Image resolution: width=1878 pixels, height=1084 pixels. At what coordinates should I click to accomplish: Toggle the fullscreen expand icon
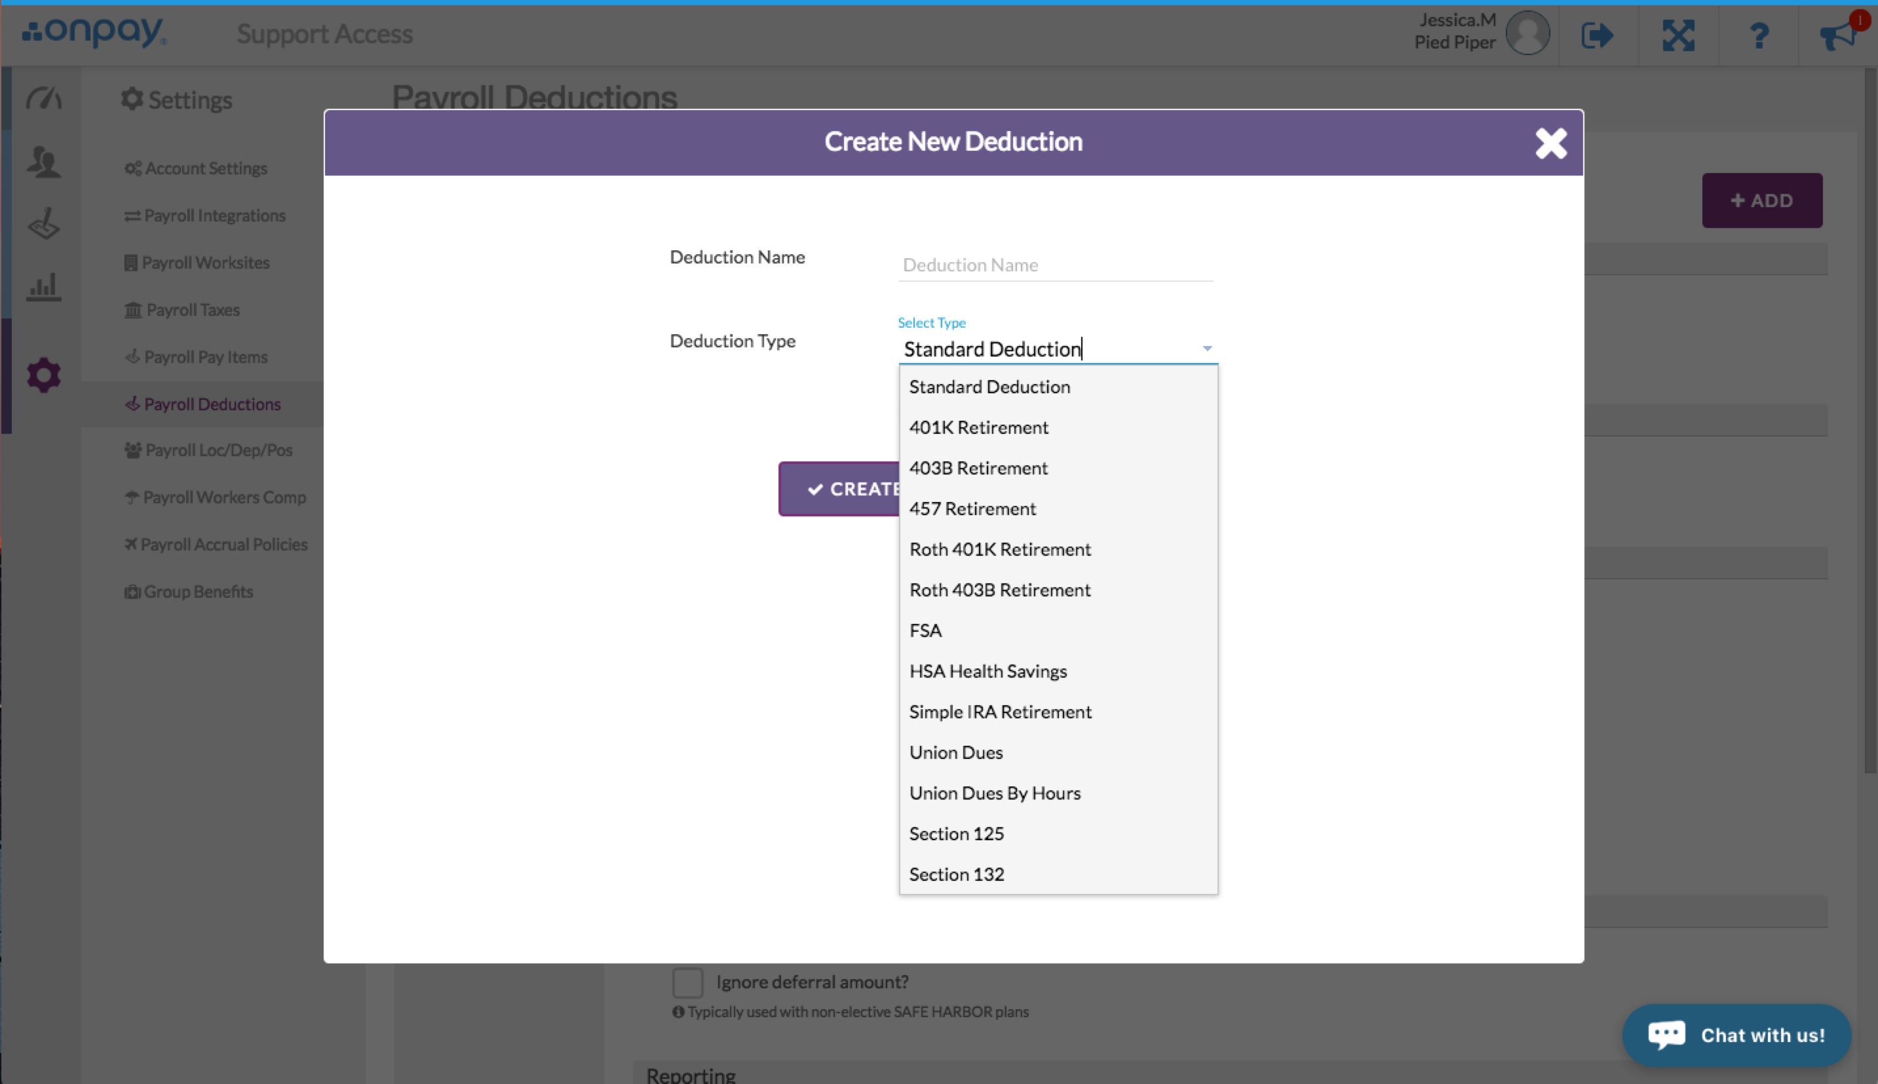click(x=1679, y=35)
